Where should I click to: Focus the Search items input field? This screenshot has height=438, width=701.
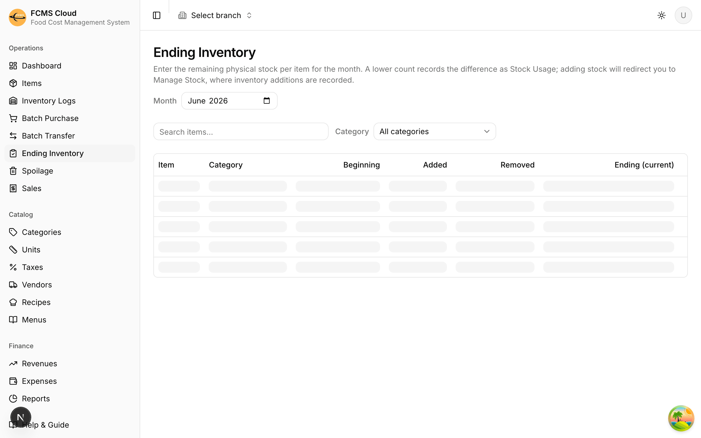(241, 131)
